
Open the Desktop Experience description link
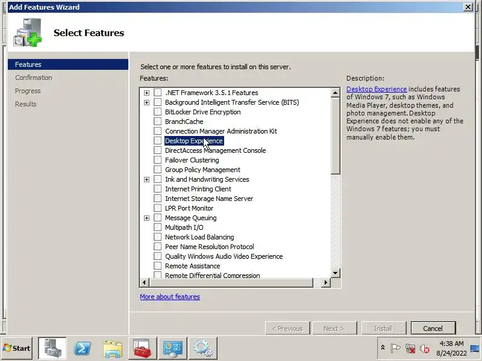point(377,89)
